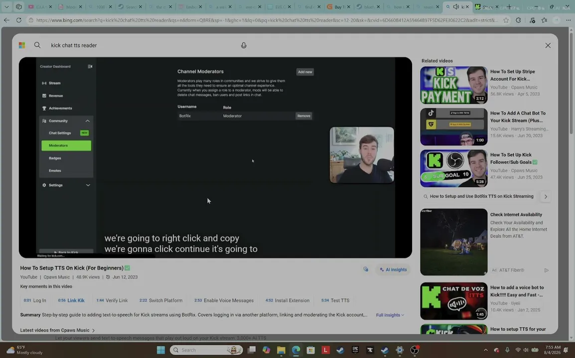Open Latest videos from Cpaws Music
This screenshot has height=358, width=575.
(x=58, y=330)
